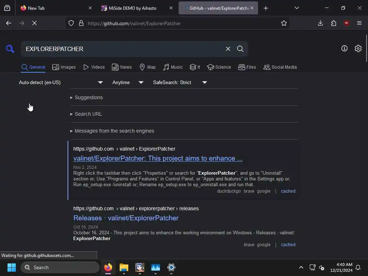This screenshot has height=276, width=368.
Task: Open Settings gear from the taskbar
Action: (171, 267)
